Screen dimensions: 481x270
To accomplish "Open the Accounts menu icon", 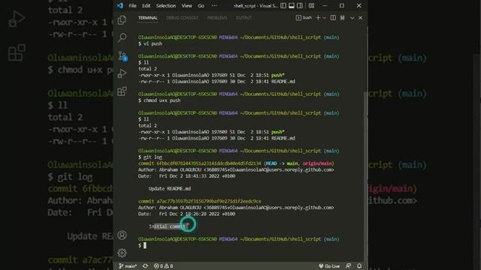I will (x=122, y=235).
